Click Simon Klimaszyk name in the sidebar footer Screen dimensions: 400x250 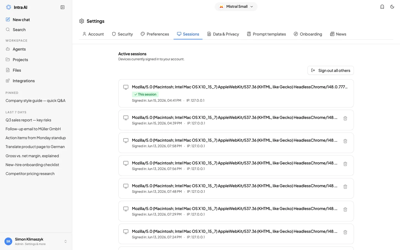point(29,239)
